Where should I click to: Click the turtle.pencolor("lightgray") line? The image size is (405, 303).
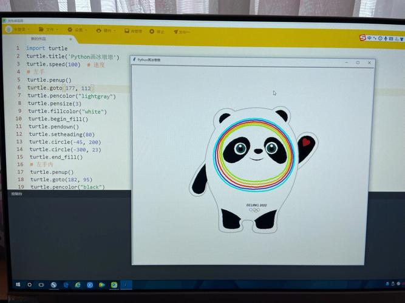(72, 96)
